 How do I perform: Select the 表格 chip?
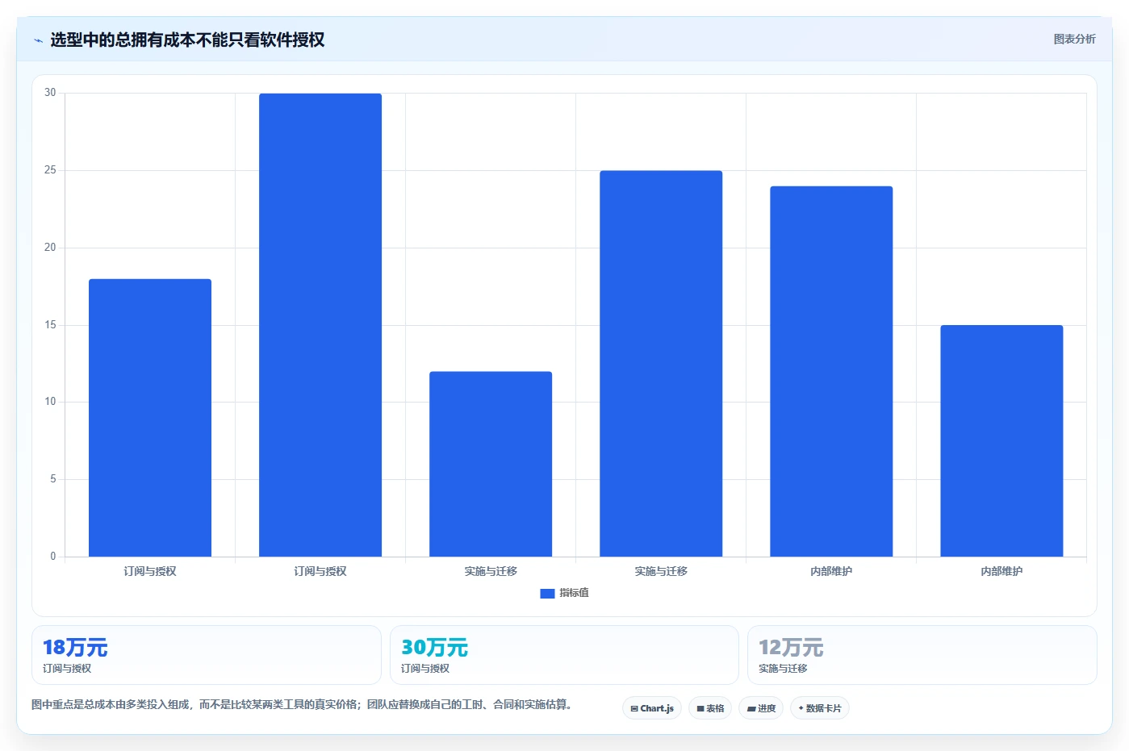pyautogui.click(x=710, y=708)
